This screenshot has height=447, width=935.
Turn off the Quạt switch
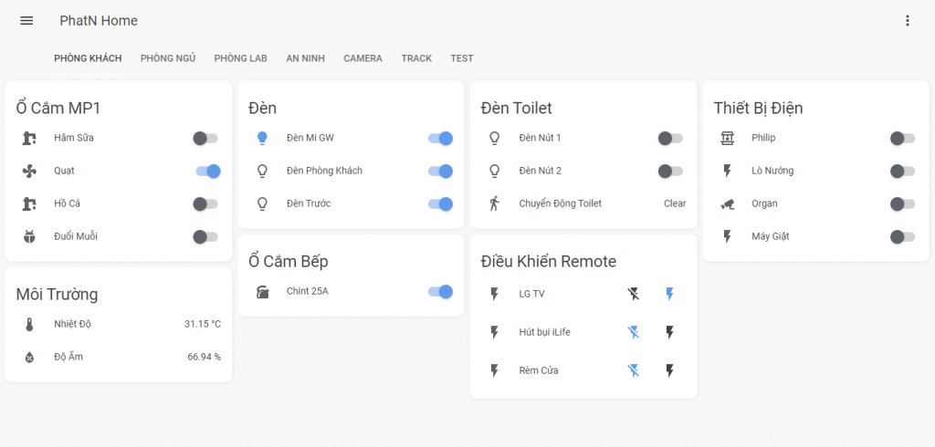click(208, 172)
